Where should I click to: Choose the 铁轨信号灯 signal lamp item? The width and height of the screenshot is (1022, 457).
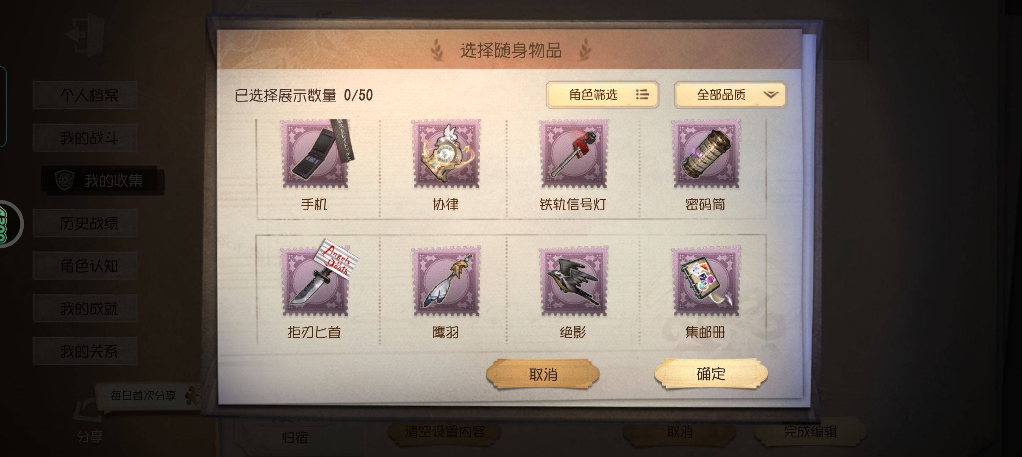point(574,154)
